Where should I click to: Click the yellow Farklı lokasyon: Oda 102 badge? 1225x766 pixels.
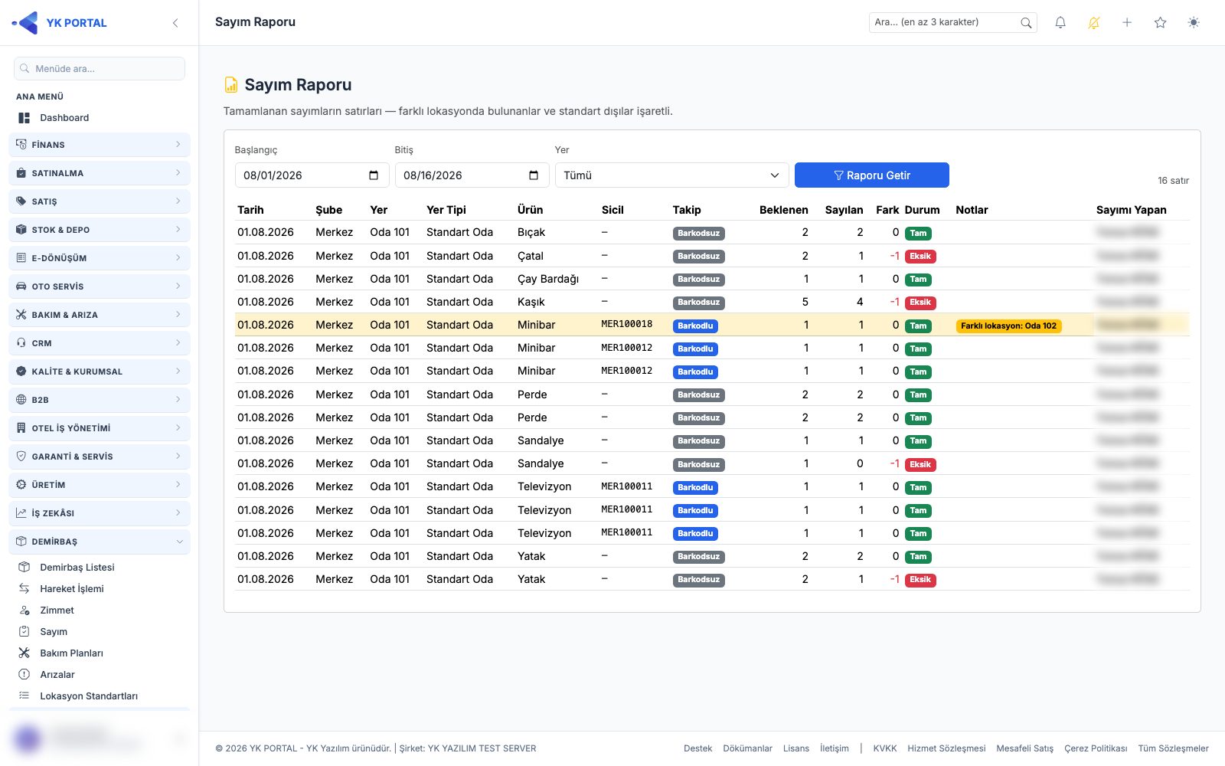pyautogui.click(x=1008, y=326)
